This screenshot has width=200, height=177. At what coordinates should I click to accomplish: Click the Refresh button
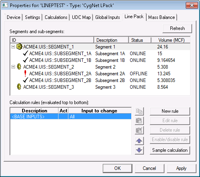[x=177, y=28]
